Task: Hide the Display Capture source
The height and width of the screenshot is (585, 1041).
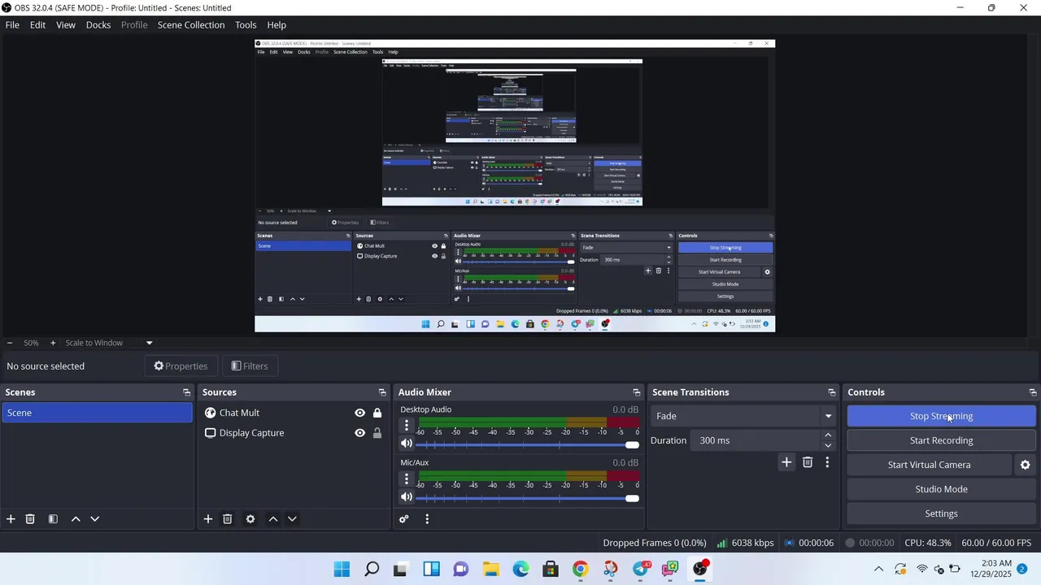Action: pyautogui.click(x=359, y=433)
